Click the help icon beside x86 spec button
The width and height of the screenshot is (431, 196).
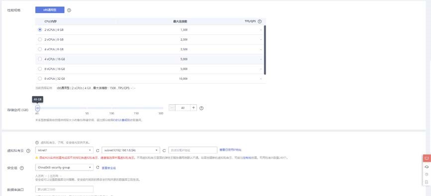pos(69,10)
